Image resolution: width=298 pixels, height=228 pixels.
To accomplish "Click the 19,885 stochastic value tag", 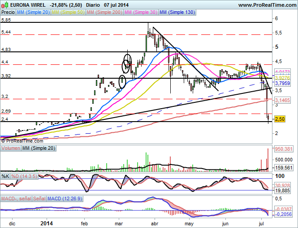I will coord(282,190).
